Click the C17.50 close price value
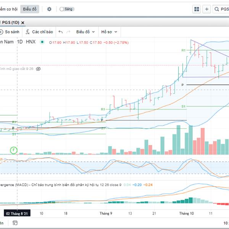 [x=96, y=42]
